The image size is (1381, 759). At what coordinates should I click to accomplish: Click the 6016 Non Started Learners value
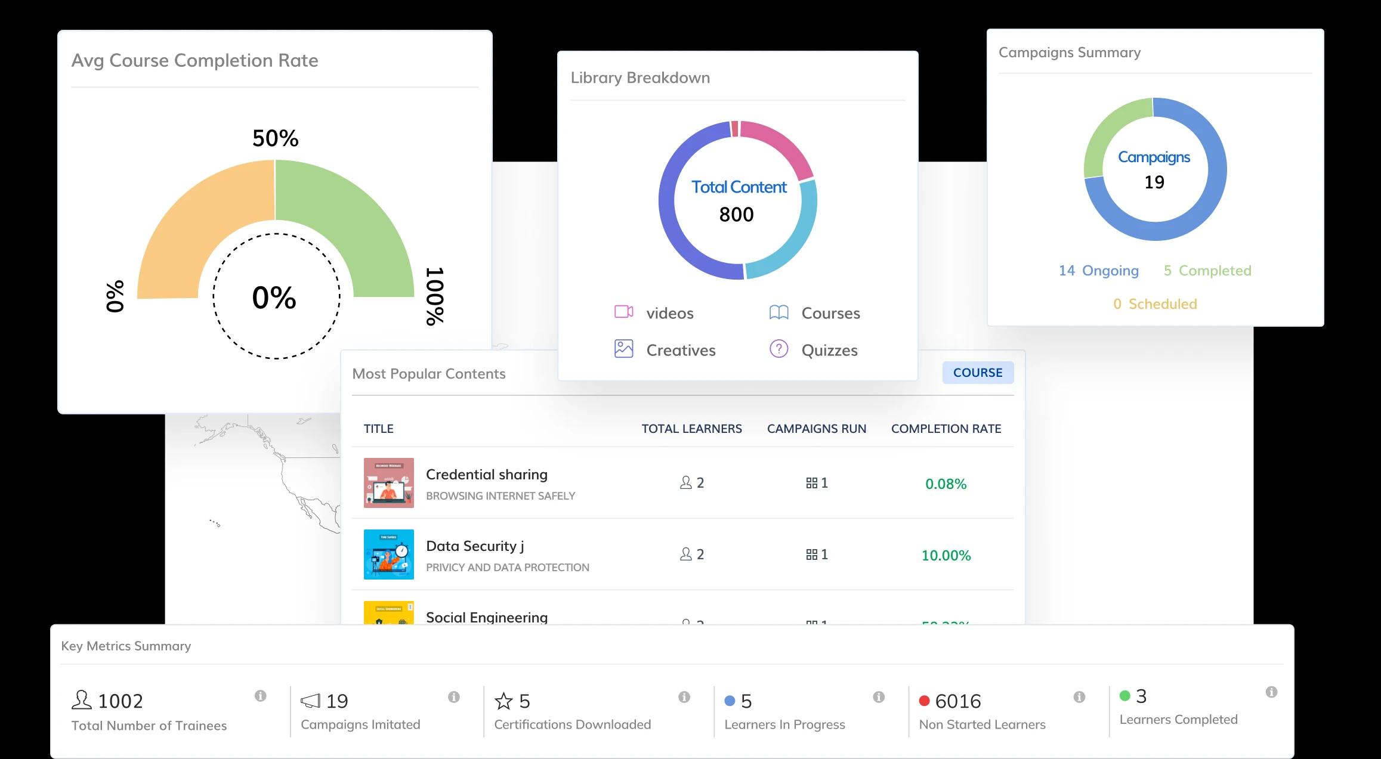[x=958, y=701]
